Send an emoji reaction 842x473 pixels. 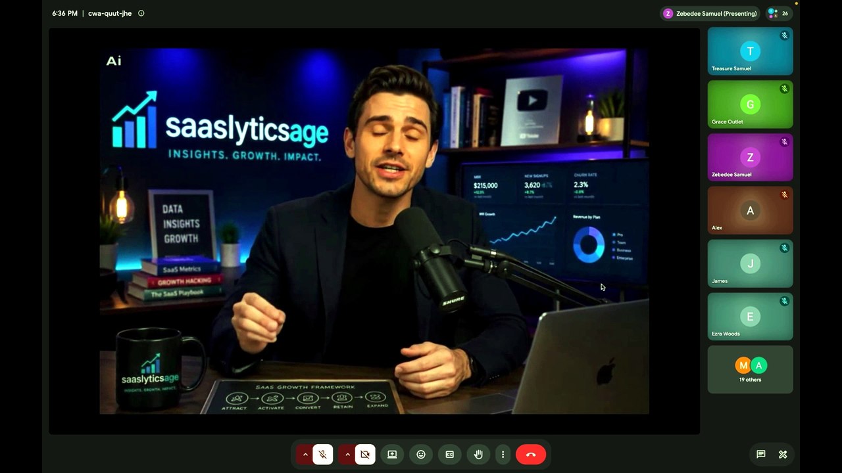(421, 454)
